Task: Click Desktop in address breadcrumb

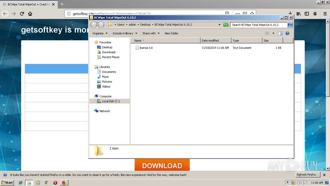Action: pyautogui.click(x=145, y=25)
